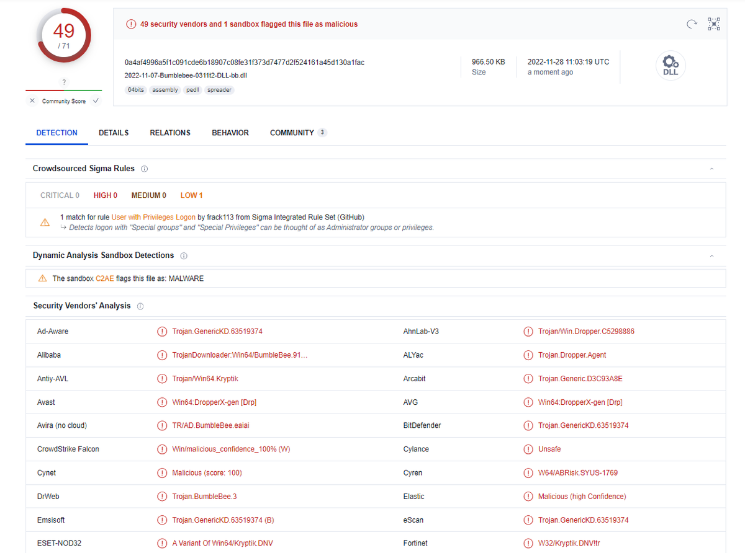Click the spreader tag
The height and width of the screenshot is (553, 745).
pos(219,90)
